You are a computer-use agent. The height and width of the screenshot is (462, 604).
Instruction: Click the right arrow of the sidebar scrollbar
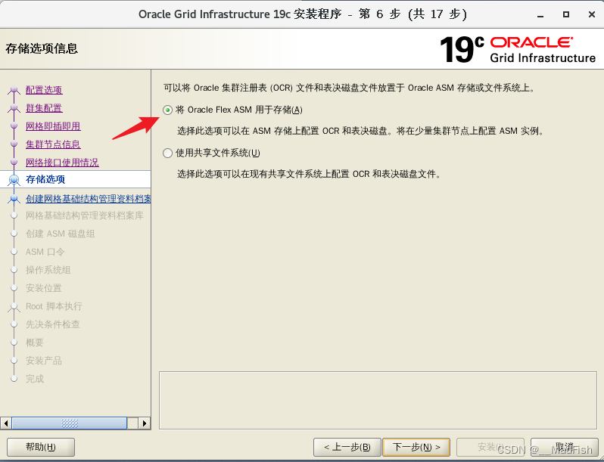coord(145,423)
